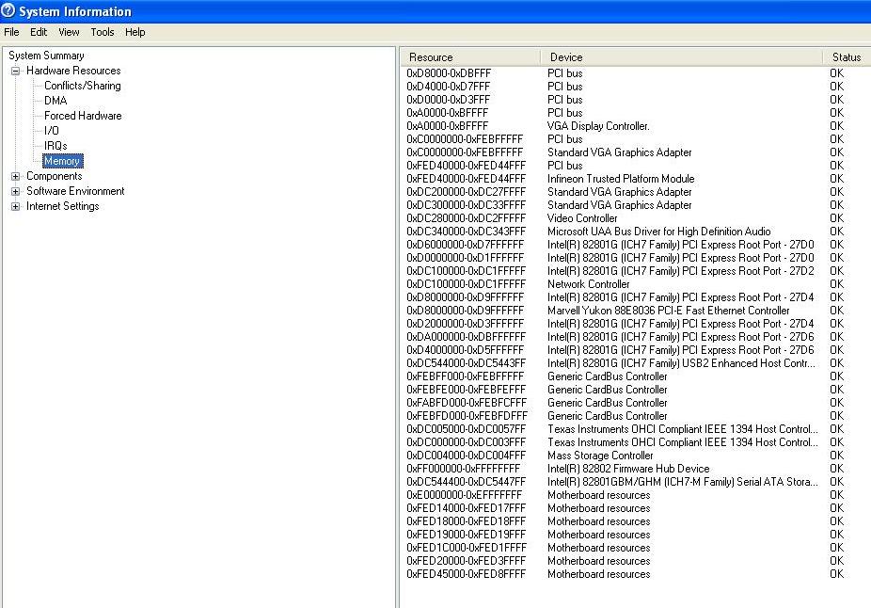871x608 pixels.
Task: Select resource 0xD0000000-0xD1FFFFFF
Action: point(465,258)
